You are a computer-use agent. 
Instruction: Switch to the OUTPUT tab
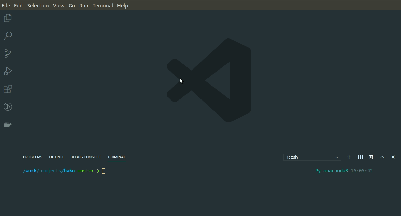(x=56, y=157)
